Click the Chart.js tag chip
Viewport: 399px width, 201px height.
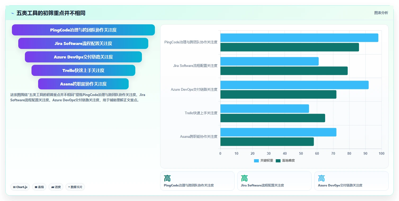click(20, 187)
